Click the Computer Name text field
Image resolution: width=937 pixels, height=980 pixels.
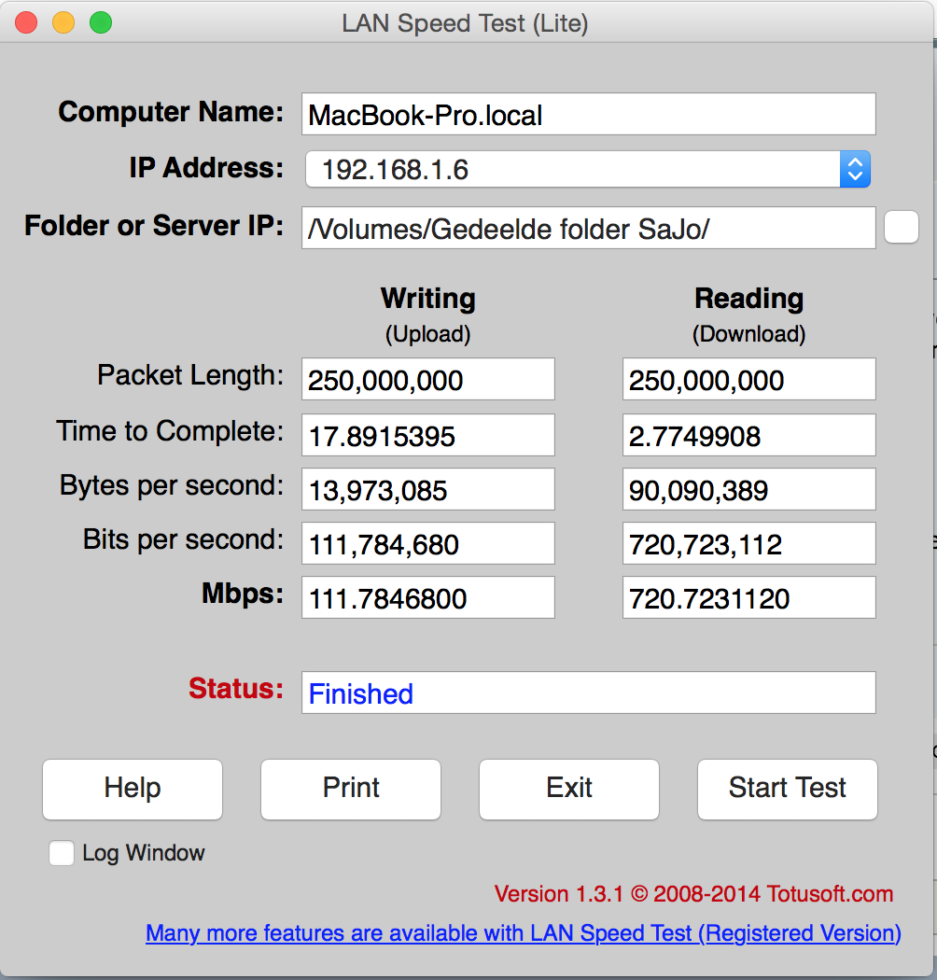[588, 115]
